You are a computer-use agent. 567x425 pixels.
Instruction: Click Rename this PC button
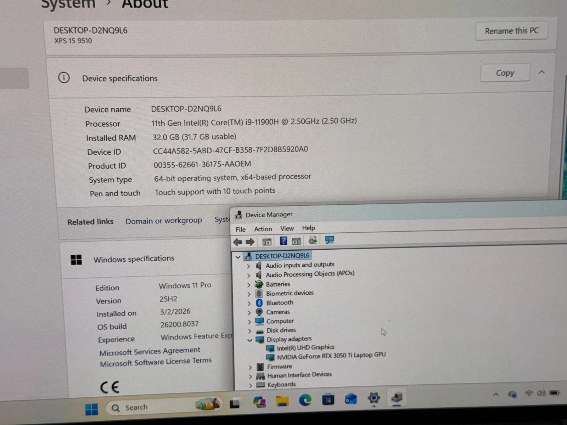[512, 31]
